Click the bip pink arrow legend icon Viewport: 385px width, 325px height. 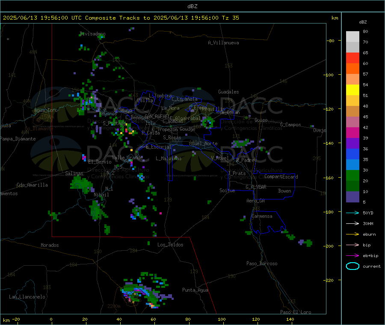352,245
